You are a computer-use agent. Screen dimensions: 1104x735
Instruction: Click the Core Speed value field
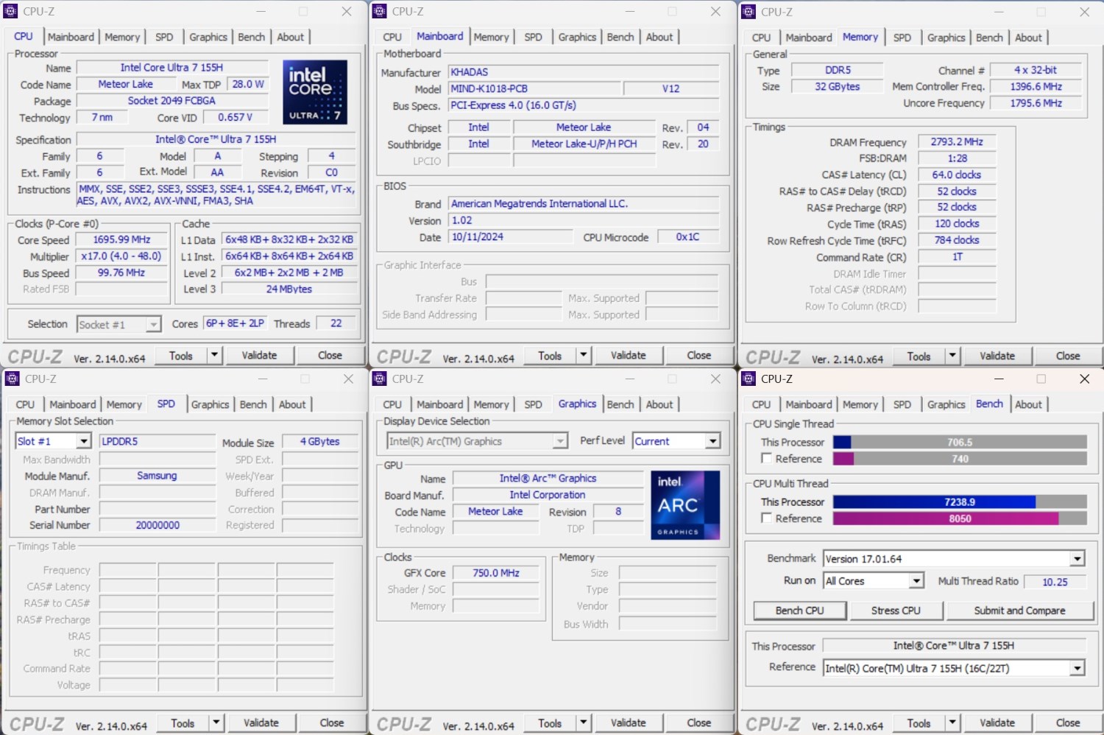[x=121, y=240]
